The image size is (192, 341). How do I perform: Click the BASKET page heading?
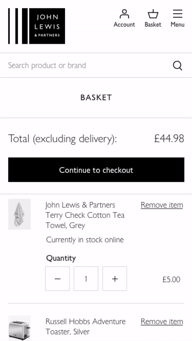pos(96,98)
